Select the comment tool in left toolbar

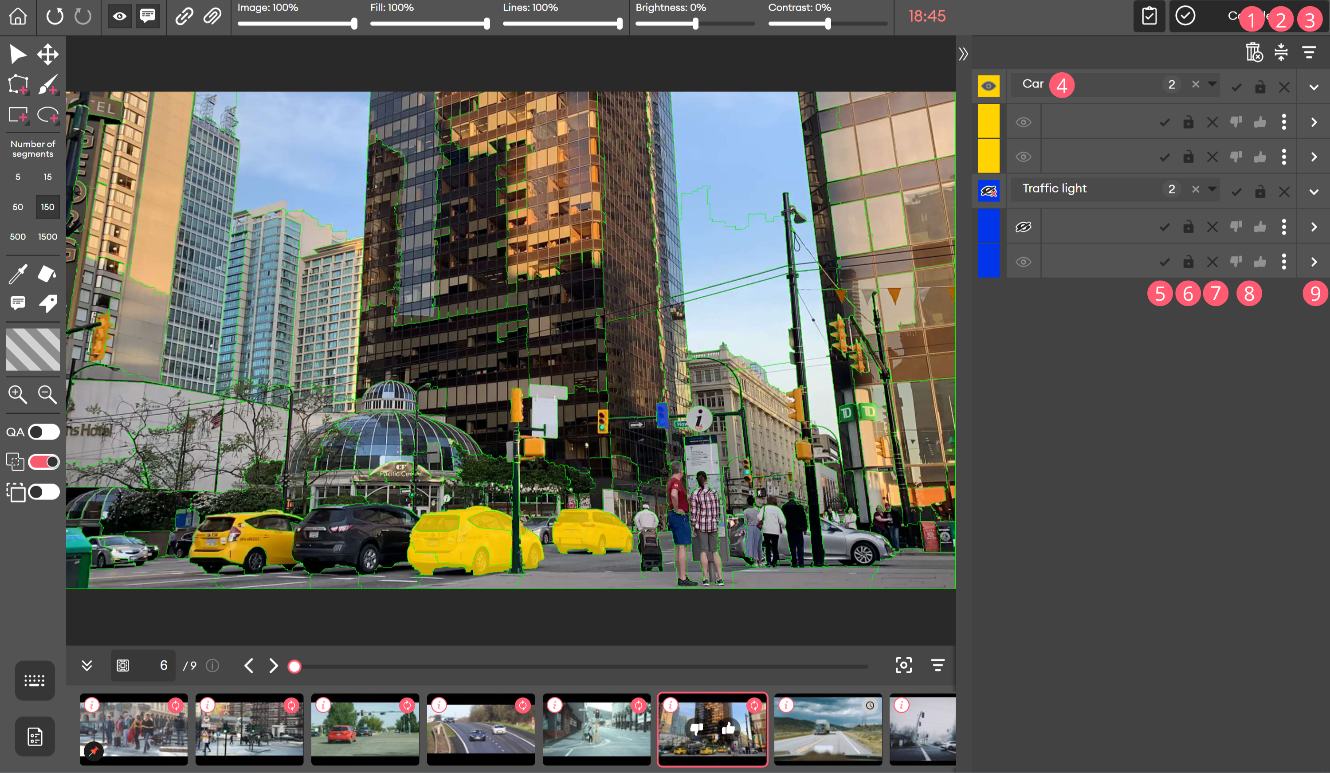[x=18, y=303]
